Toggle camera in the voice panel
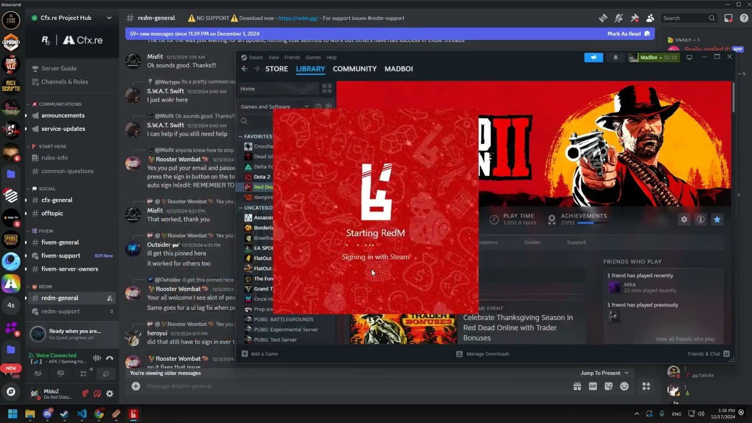The width and height of the screenshot is (752, 423). tap(38, 374)
